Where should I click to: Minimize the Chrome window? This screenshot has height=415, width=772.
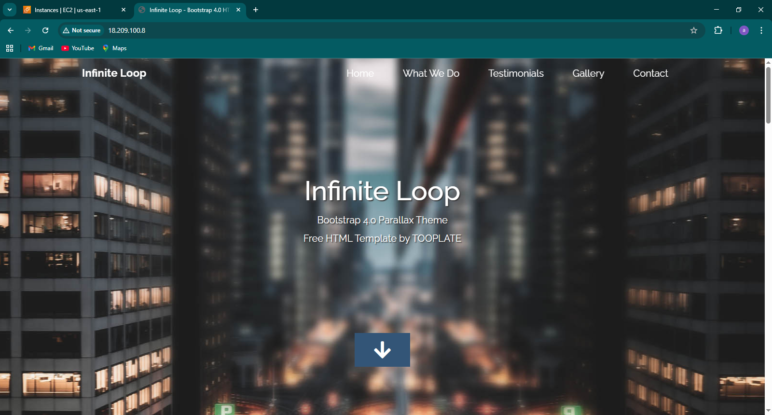point(717,10)
